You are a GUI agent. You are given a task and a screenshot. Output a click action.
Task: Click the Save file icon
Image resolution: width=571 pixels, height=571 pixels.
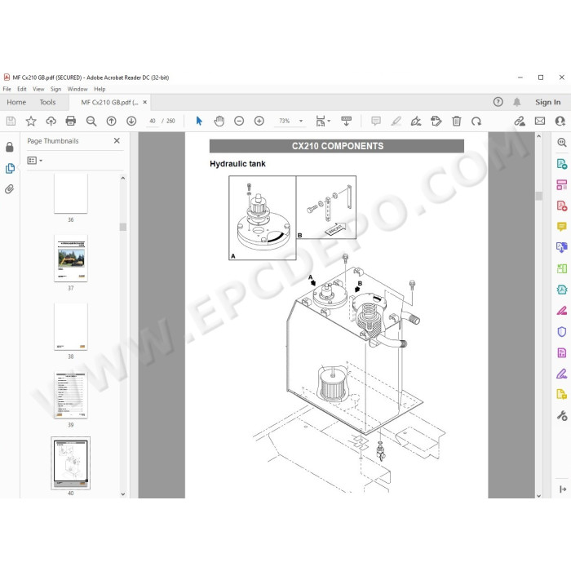11,121
